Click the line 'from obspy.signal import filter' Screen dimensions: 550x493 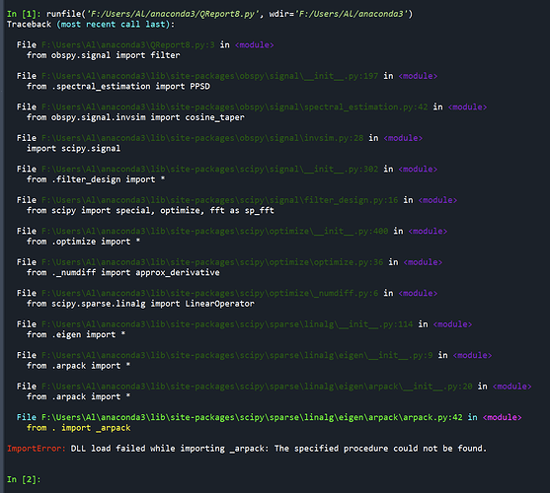[x=104, y=55]
